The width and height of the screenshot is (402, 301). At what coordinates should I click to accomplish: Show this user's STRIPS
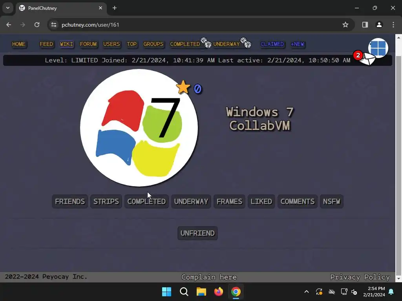tap(106, 201)
